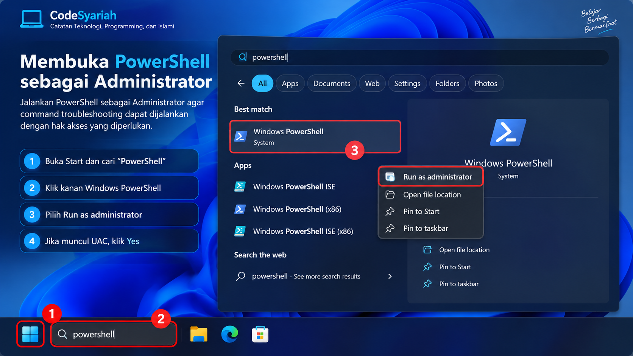Click the Windows PowerShell ISE (x86) icon
Image resolution: width=633 pixels, height=356 pixels.
pos(240,231)
